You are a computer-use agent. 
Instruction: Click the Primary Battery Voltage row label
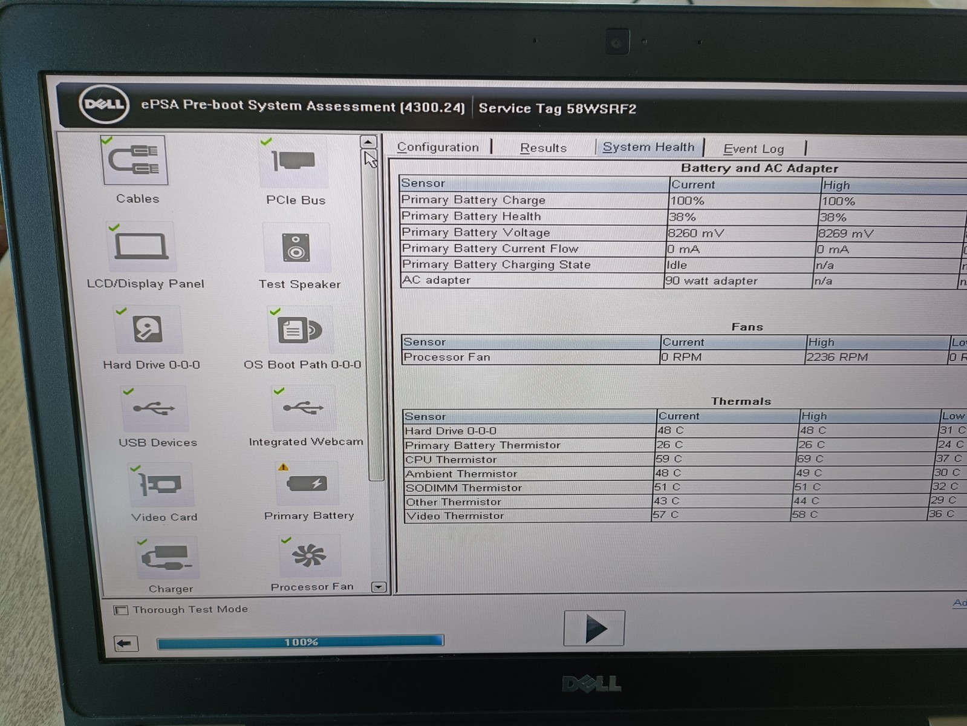tap(476, 232)
